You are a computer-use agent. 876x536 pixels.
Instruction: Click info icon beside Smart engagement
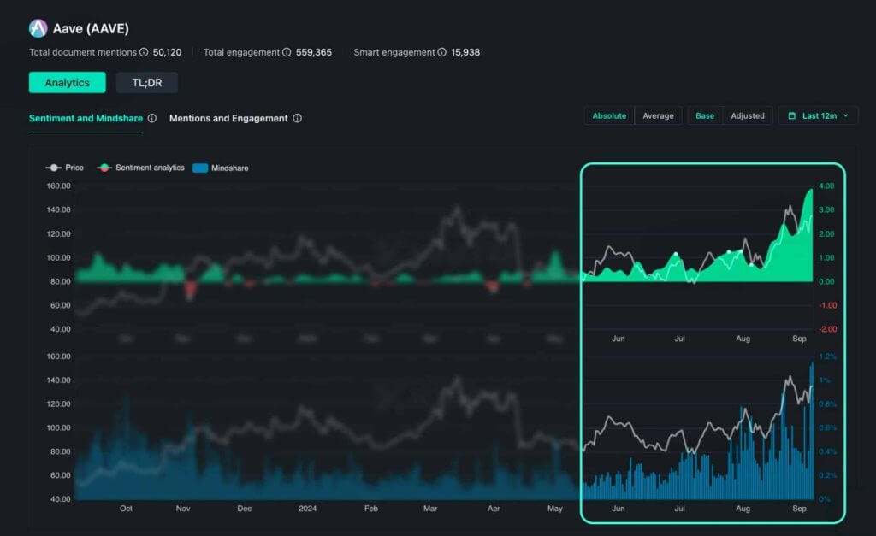[x=441, y=52]
